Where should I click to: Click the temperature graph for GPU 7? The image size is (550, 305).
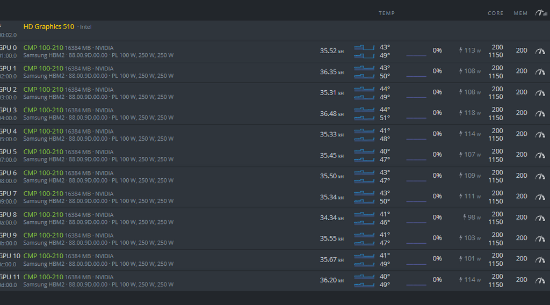pyautogui.click(x=364, y=197)
